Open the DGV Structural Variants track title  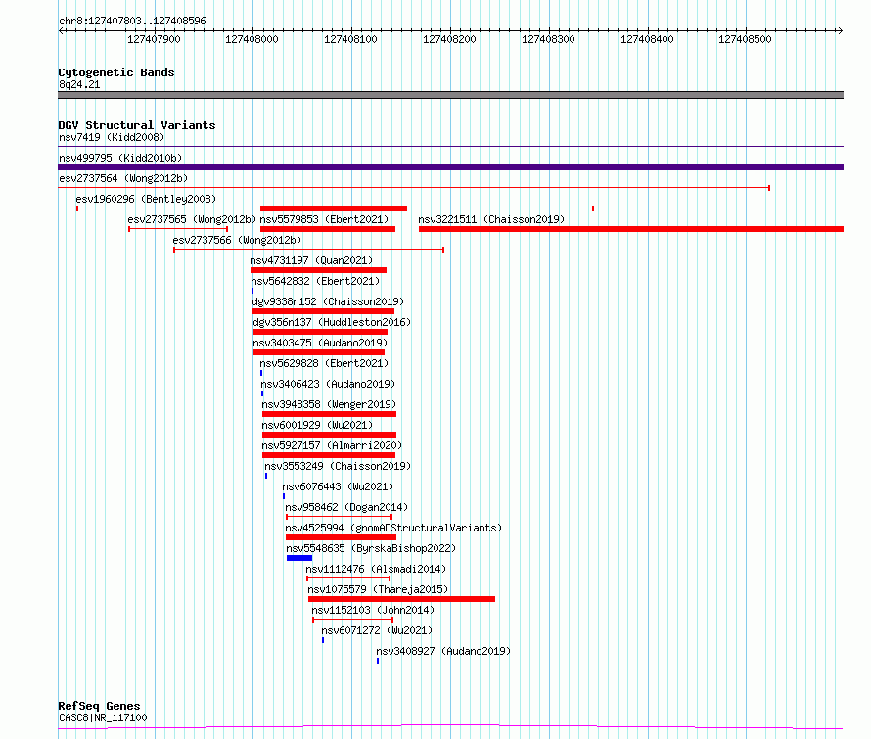point(137,125)
